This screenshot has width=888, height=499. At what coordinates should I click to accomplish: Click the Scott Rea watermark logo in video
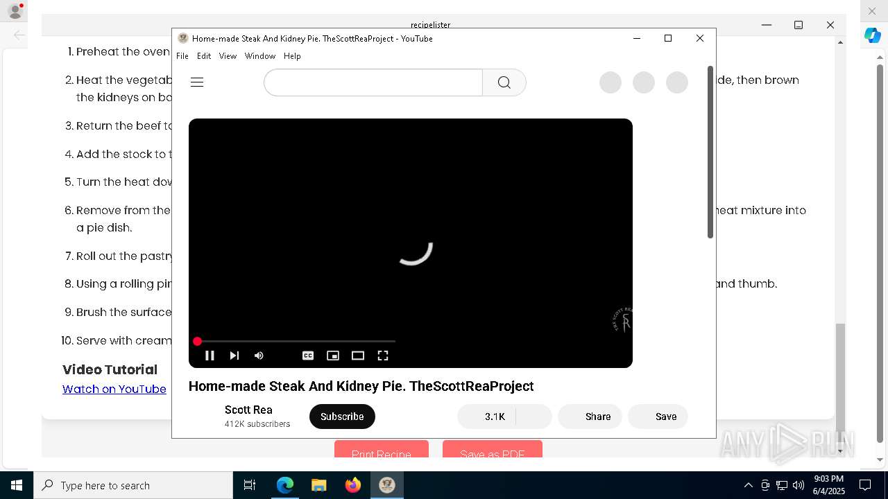point(623,320)
